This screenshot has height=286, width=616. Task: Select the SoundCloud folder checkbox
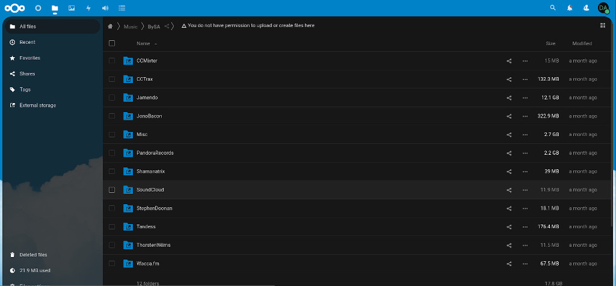(x=112, y=190)
